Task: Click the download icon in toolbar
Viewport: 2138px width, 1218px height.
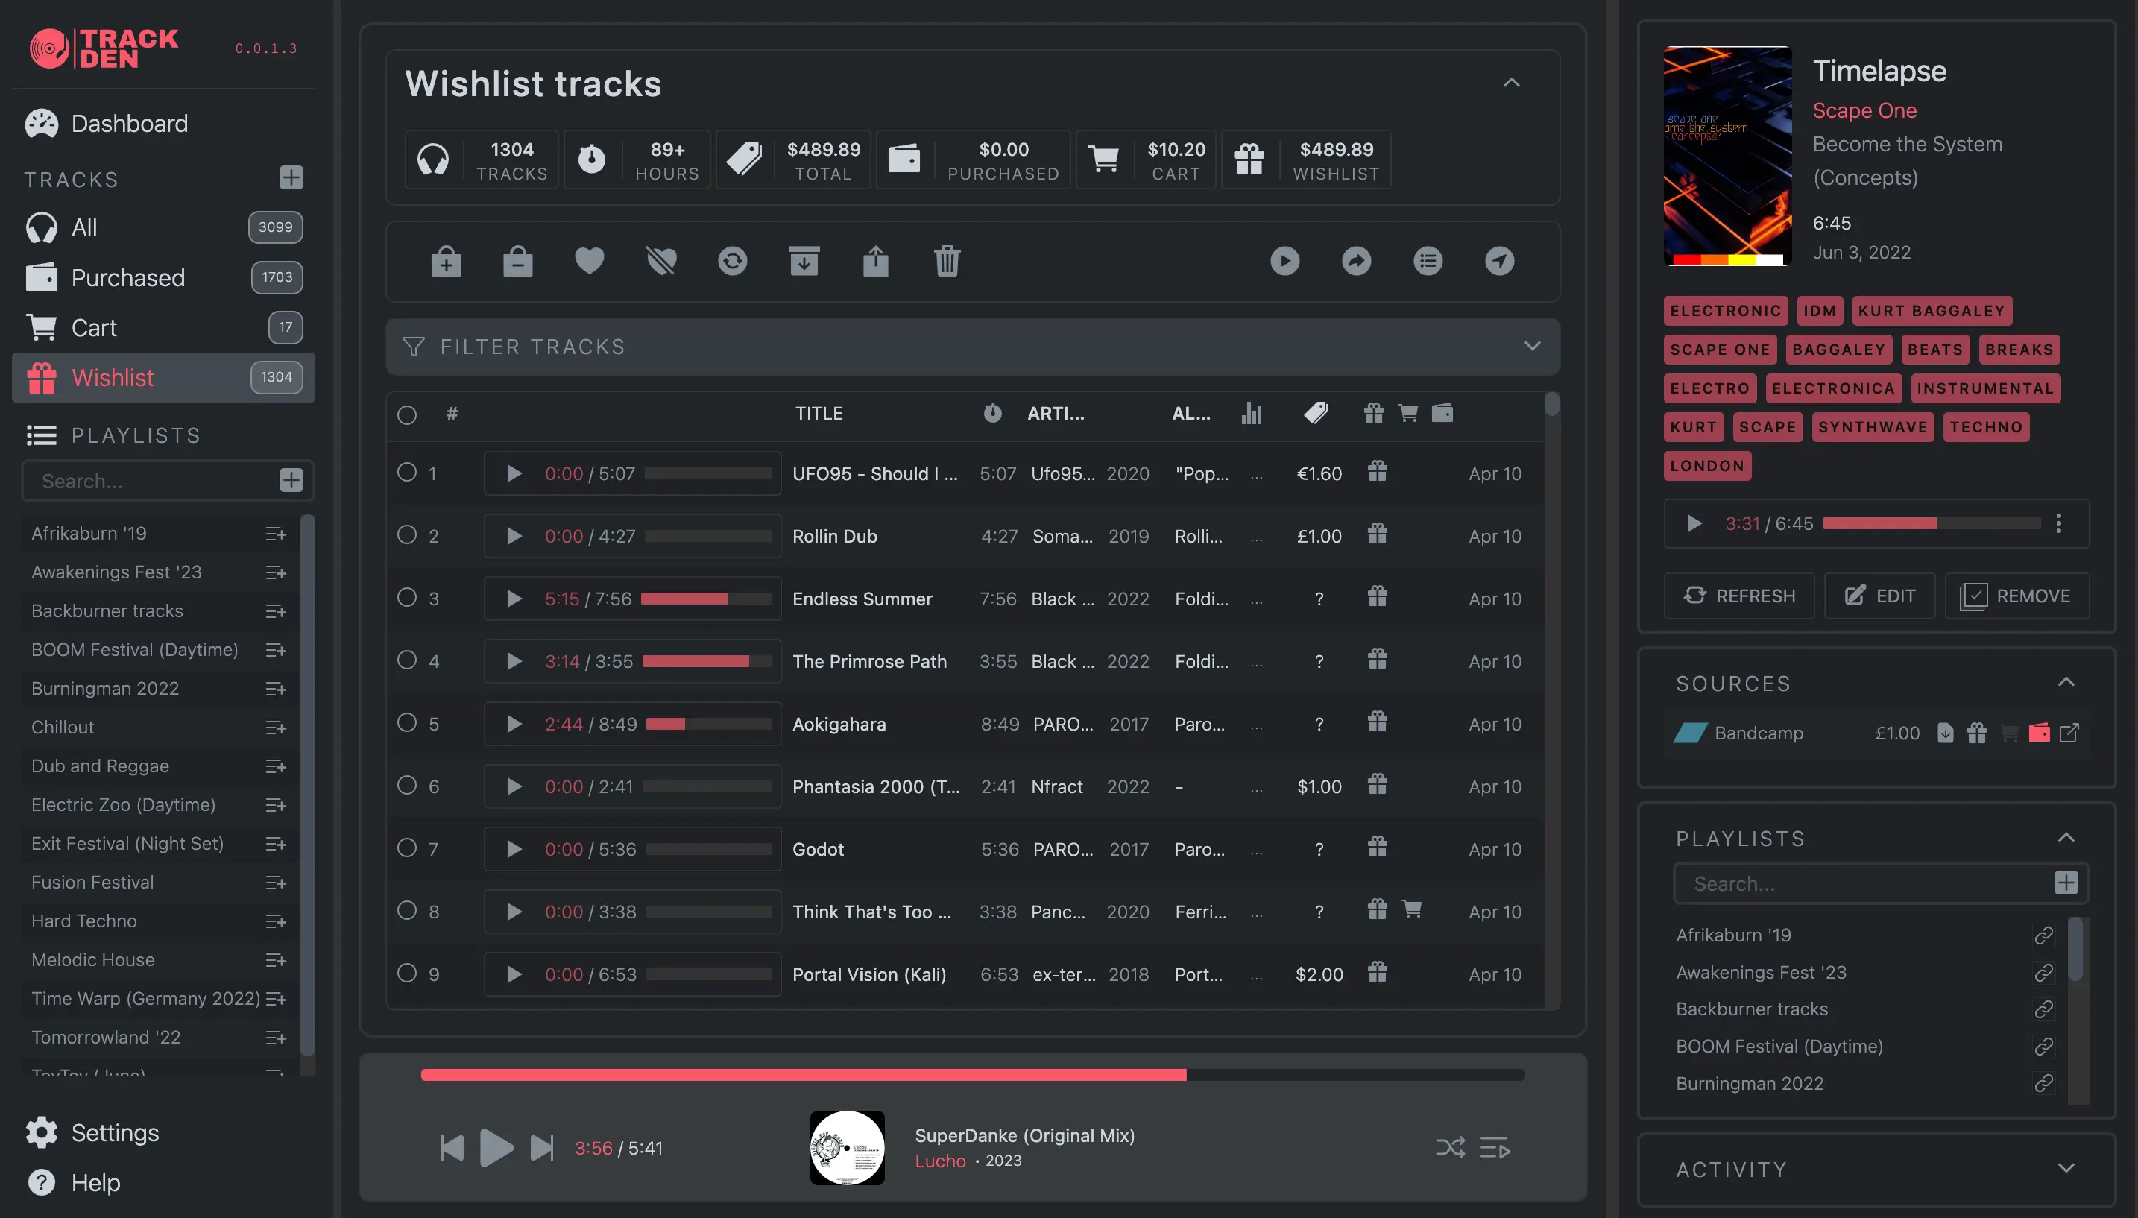Action: [x=803, y=261]
